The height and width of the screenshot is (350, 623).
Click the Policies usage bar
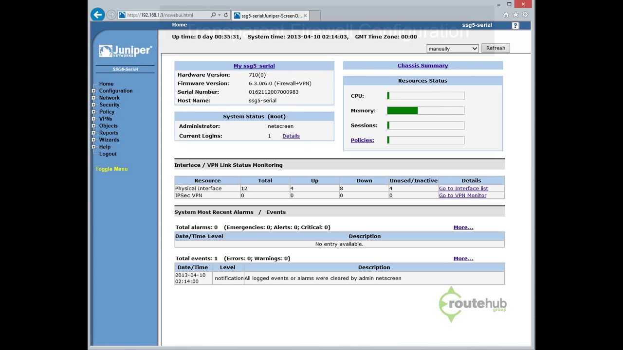click(426, 140)
